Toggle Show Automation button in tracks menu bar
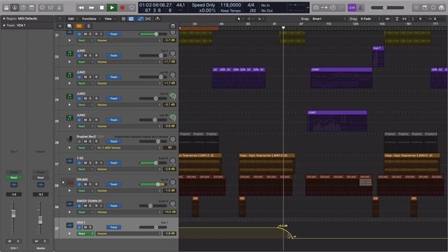Viewport: 448px width, 252px height. (140, 19)
